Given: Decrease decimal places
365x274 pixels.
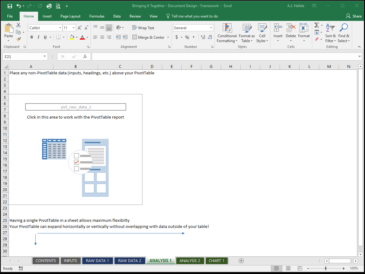Looking at the screenshot, I should tap(210, 37).
